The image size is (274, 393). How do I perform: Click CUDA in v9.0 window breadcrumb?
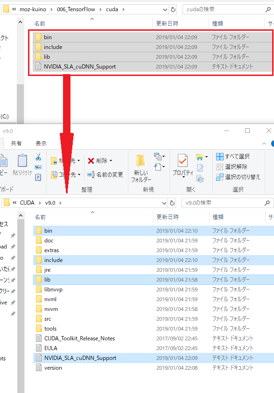point(27,202)
